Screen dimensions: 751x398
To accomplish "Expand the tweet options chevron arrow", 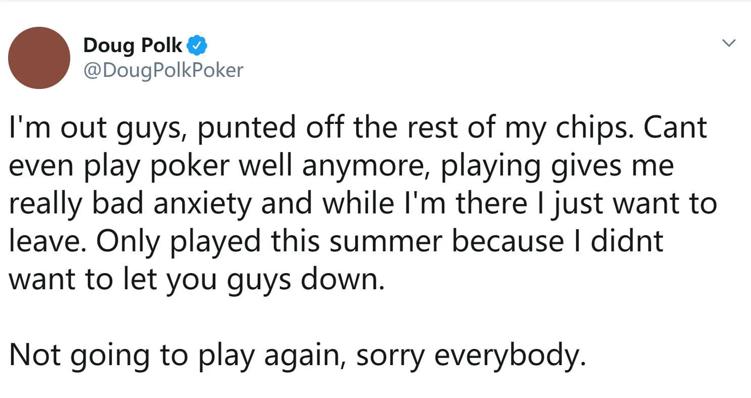I will [x=728, y=43].
